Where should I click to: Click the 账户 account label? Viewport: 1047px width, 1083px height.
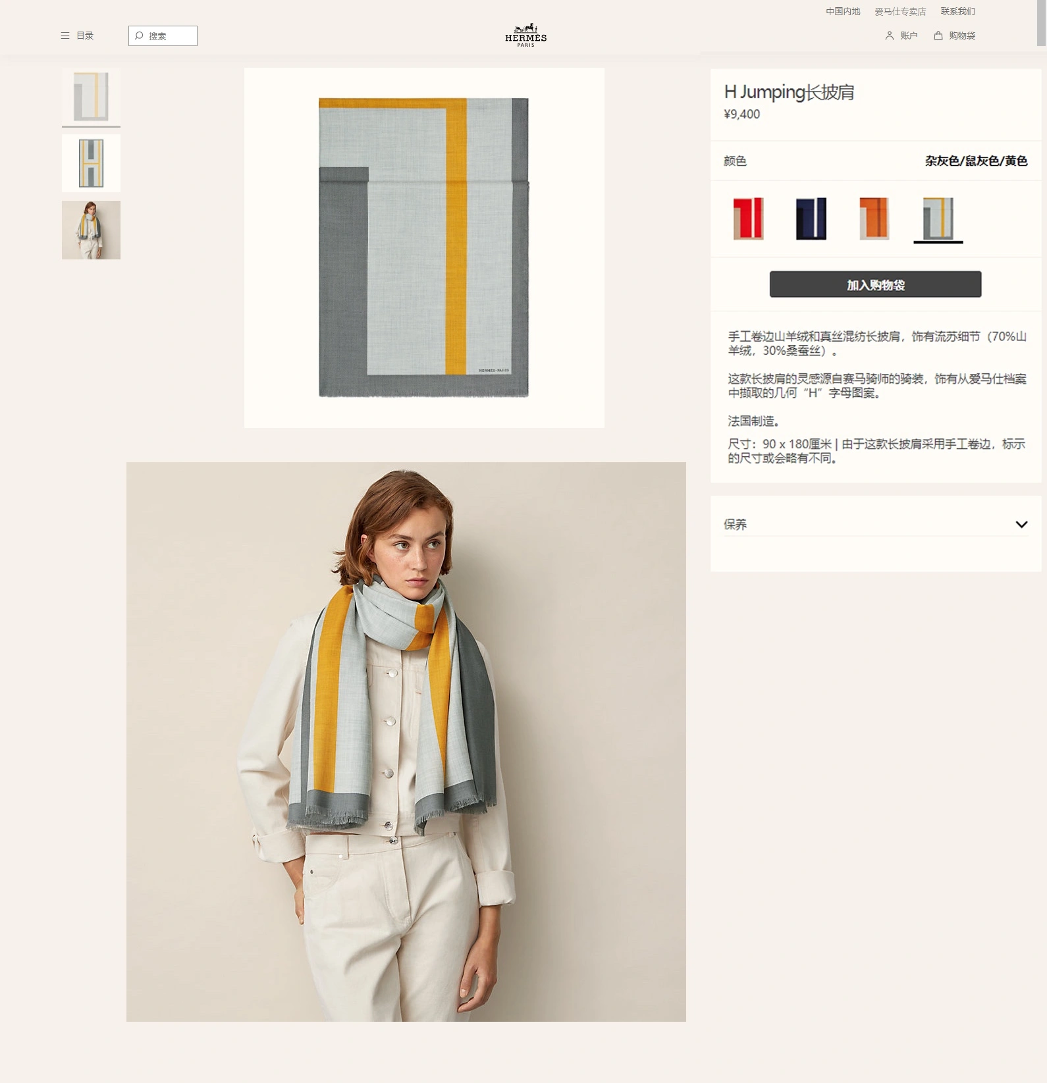point(909,36)
